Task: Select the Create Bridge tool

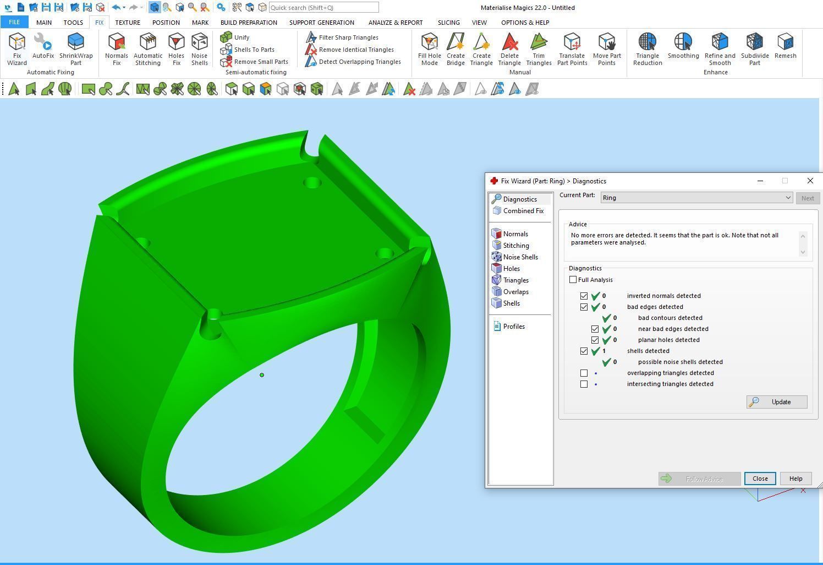Action: pyautogui.click(x=456, y=49)
